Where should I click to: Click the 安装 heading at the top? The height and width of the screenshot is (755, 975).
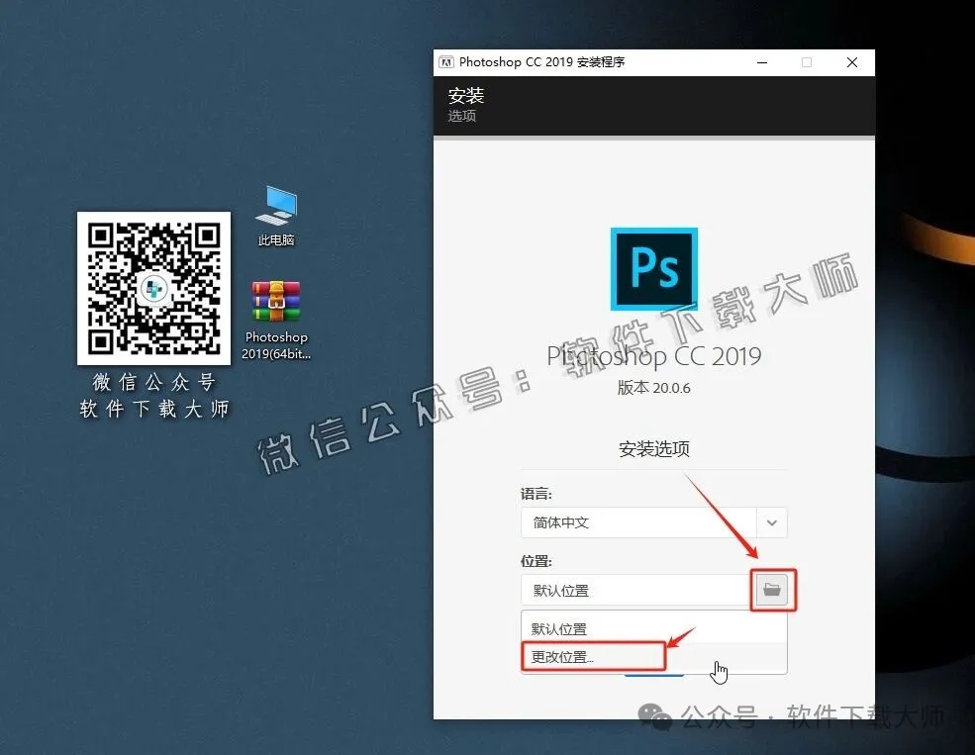point(465,96)
